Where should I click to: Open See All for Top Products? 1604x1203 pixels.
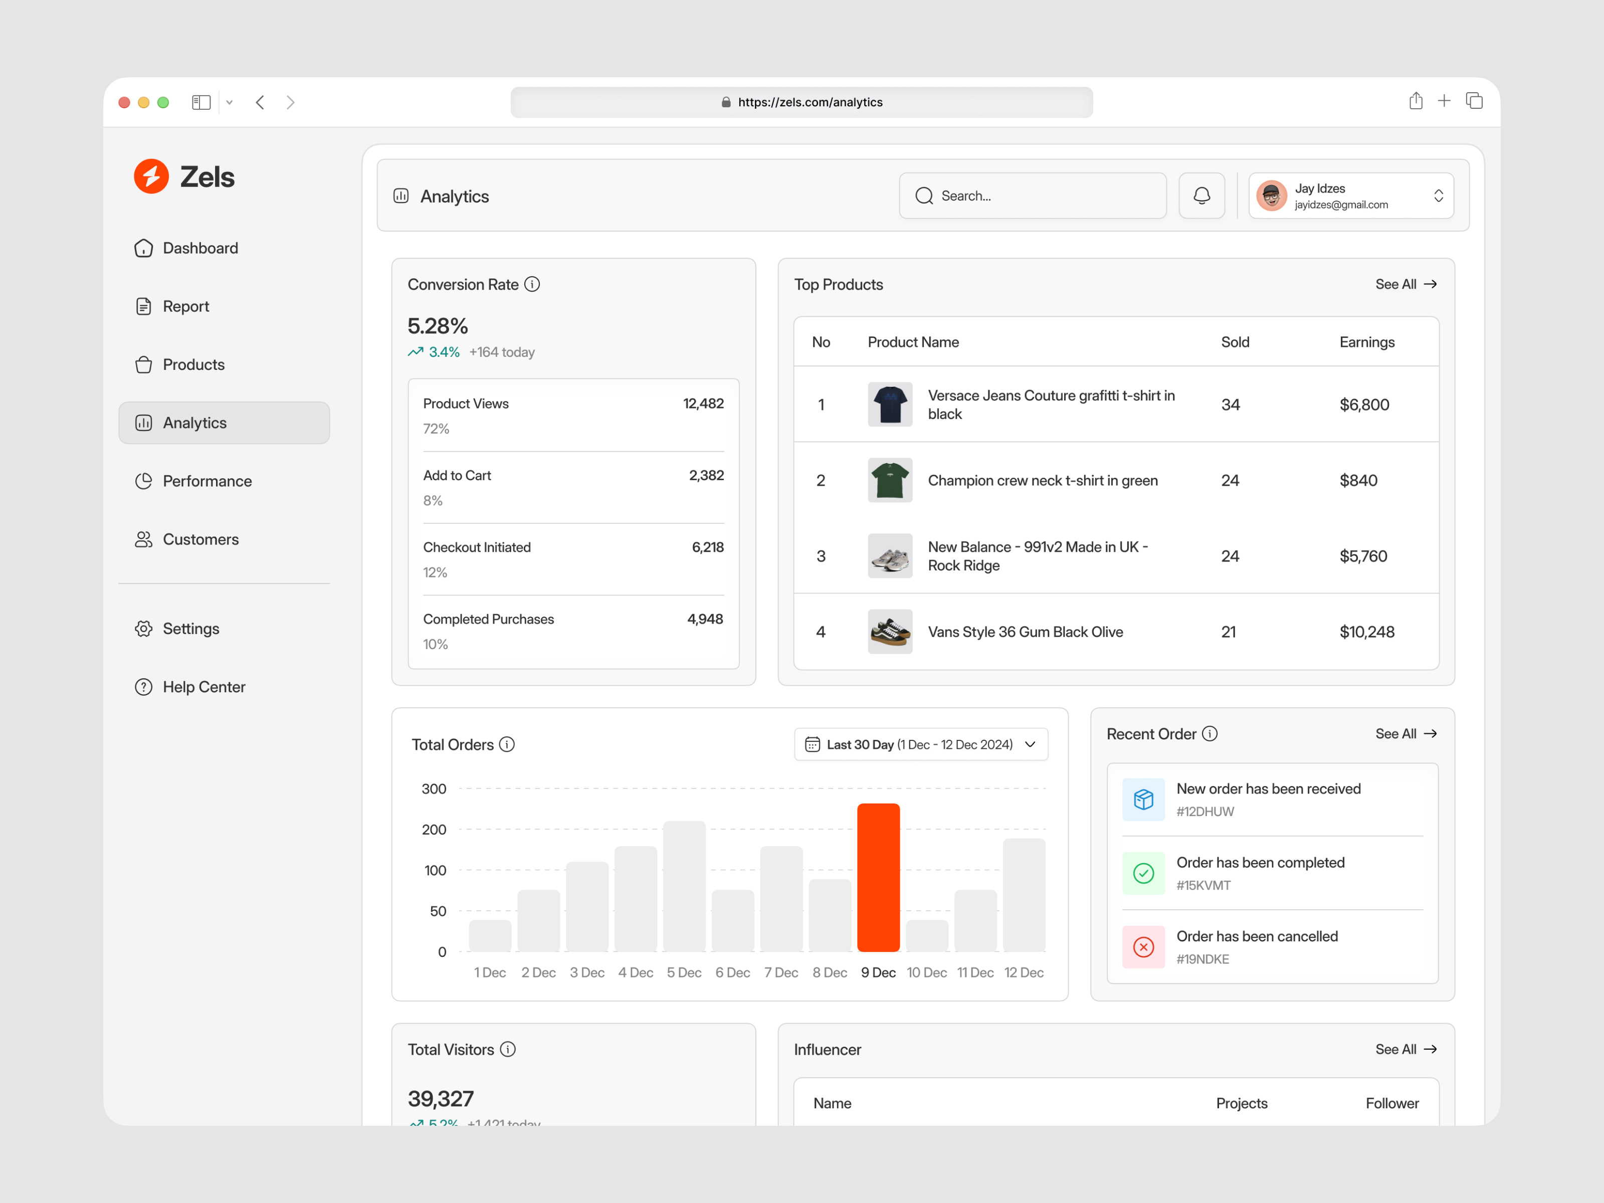pos(1406,284)
